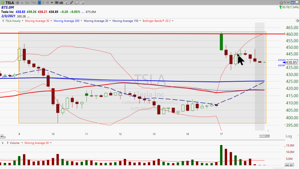Open the blue S dropdown button
This screenshot has height=169, width=300.
coord(293,3)
